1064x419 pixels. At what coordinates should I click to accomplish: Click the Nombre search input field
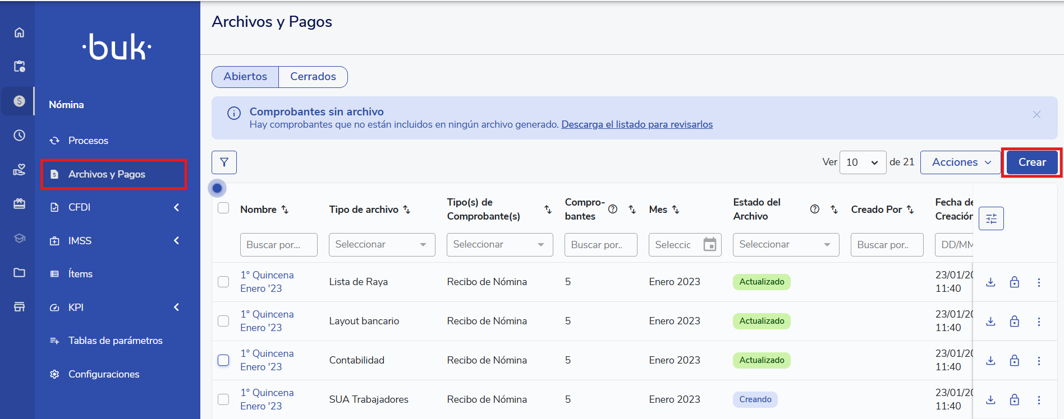point(278,245)
